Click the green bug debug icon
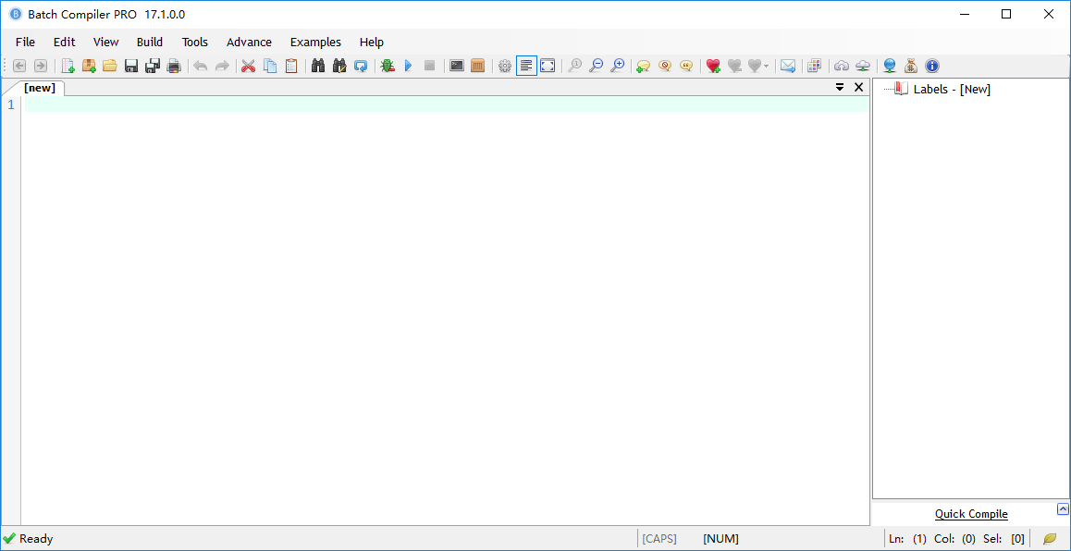The height and width of the screenshot is (551, 1071). click(x=388, y=67)
